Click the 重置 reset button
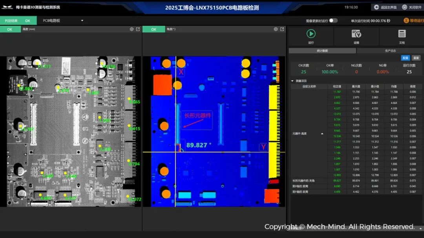 (416, 58)
